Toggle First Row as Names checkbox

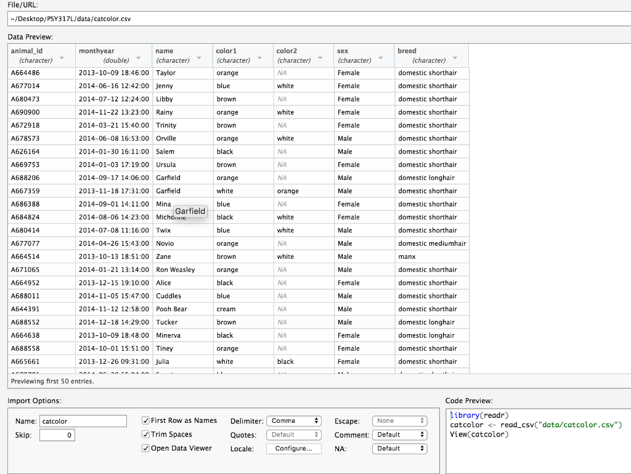(x=145, y=420)
